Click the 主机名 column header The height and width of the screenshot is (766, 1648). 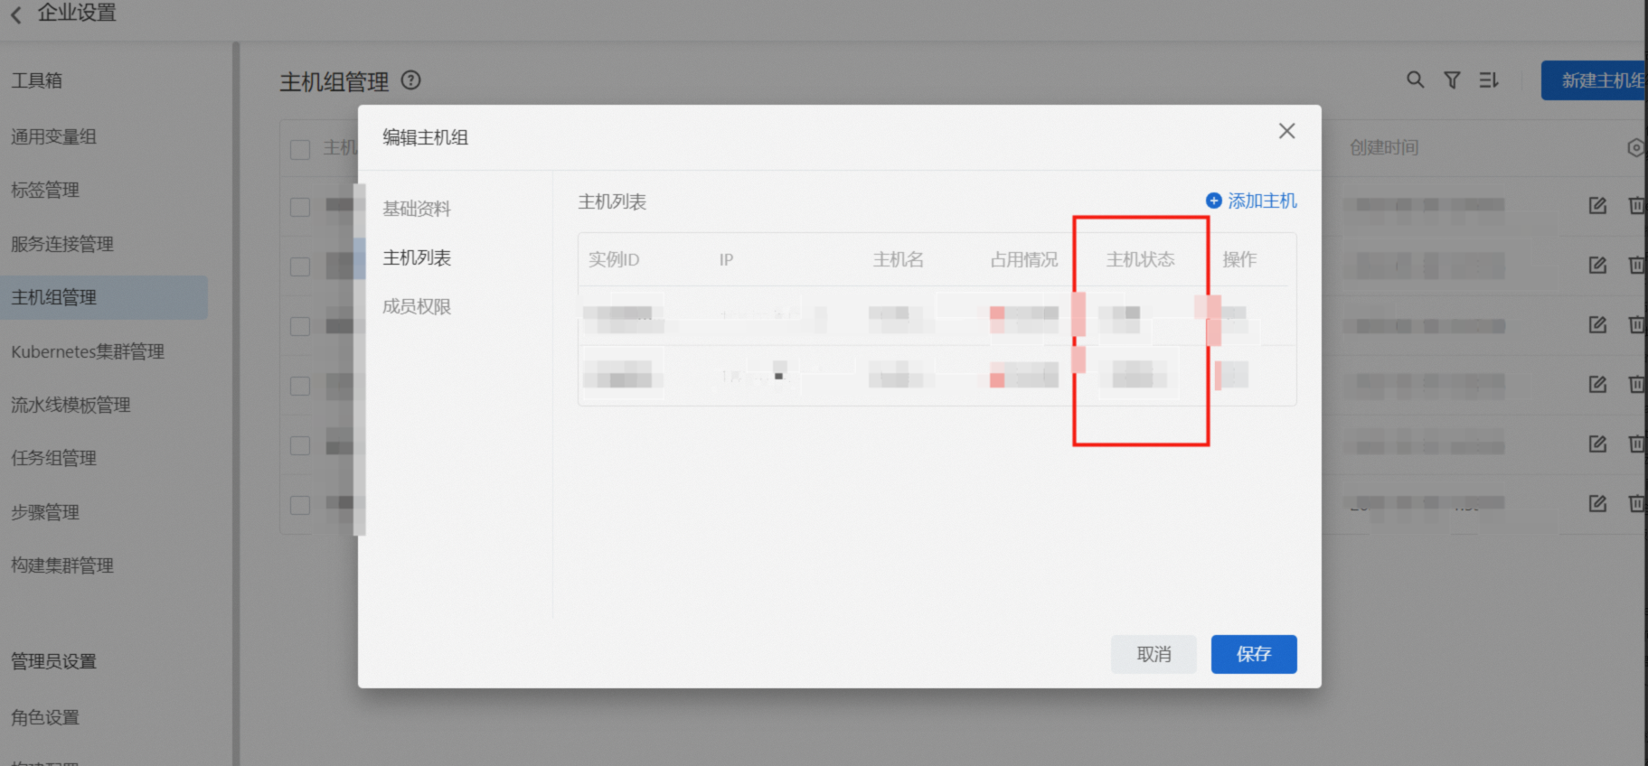pyautogui.click(x=899, y=259)
